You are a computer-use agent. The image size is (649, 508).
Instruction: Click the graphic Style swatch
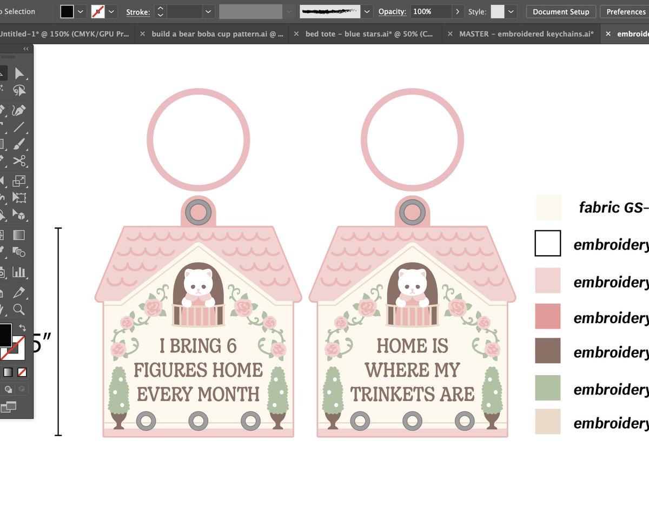[498, 11]
